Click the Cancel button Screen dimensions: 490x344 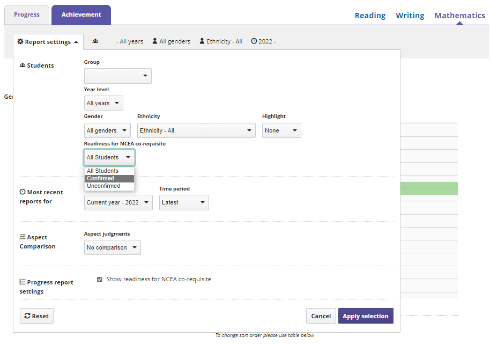tap(321, 316)
